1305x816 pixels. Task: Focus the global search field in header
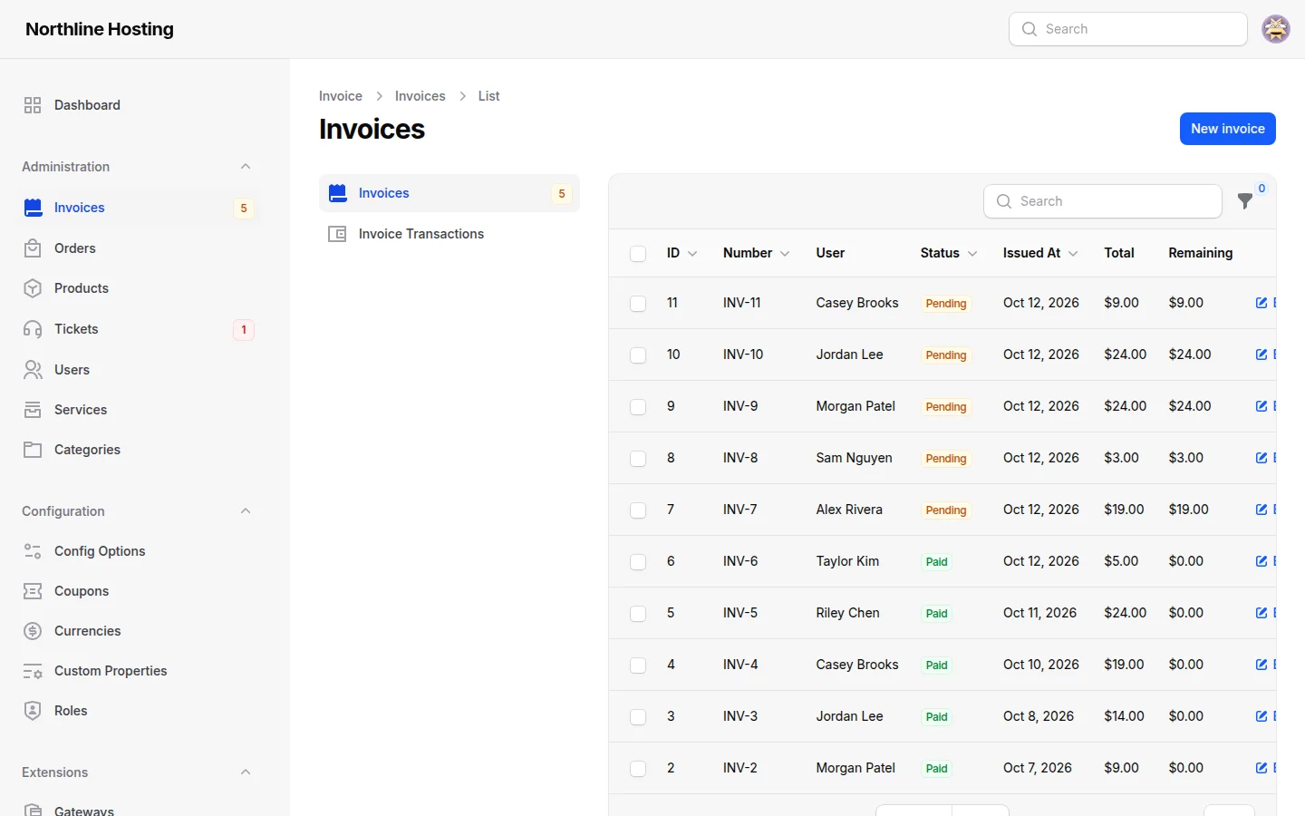[x=1128, y=29]
